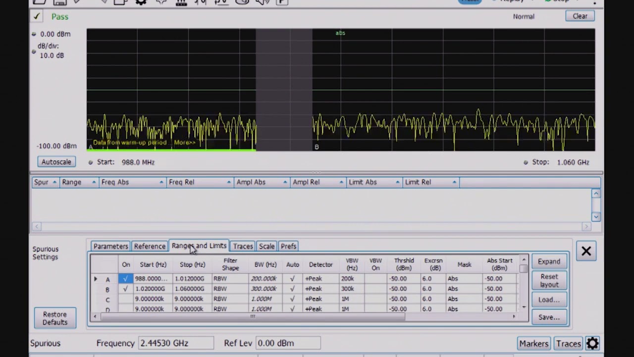
Task: Click the spur results list scroll-up arrow
Action: tap(596, 193)
